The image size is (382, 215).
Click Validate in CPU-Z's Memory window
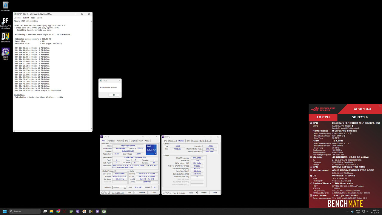[x=204, y=193]
